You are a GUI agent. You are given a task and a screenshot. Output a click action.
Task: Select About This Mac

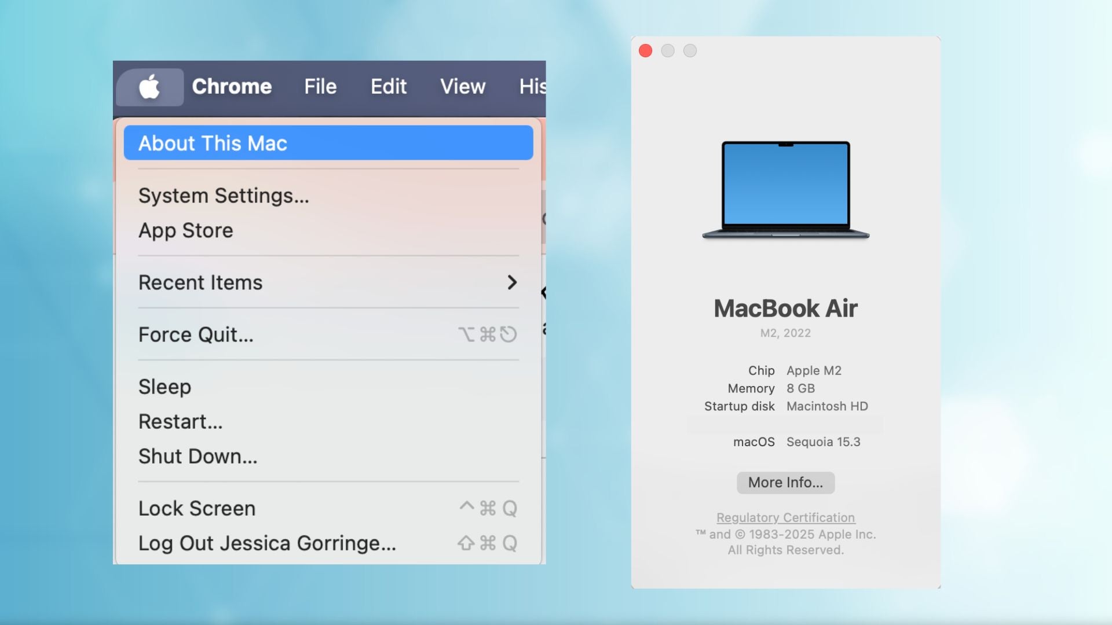coord(328,143)
